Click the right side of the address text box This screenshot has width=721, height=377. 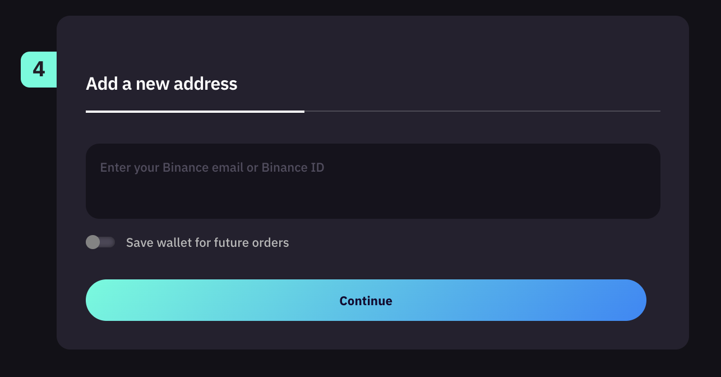coord(617,181)
